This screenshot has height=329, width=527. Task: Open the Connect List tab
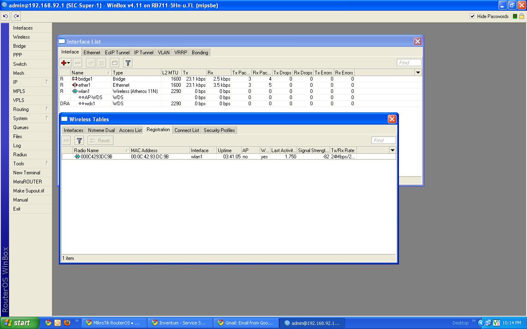click(187, 130)
